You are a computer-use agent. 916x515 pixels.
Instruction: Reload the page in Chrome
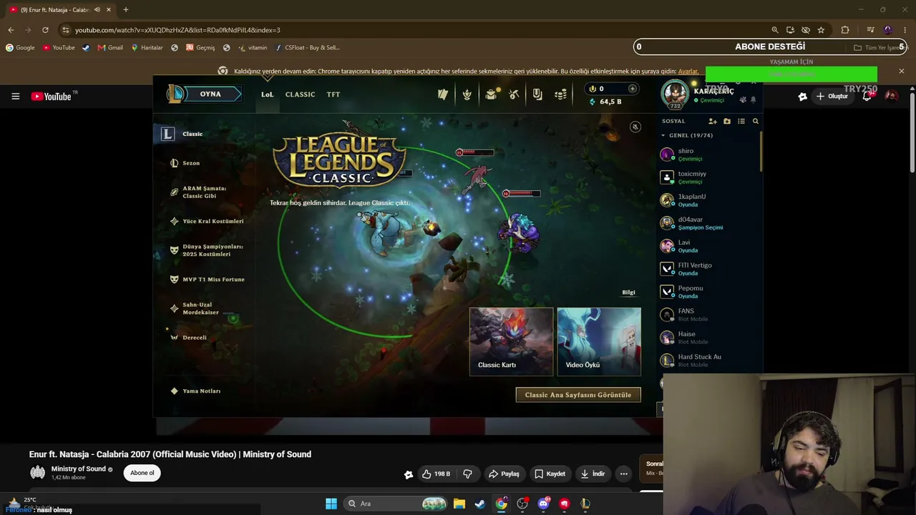pos(45,30)
